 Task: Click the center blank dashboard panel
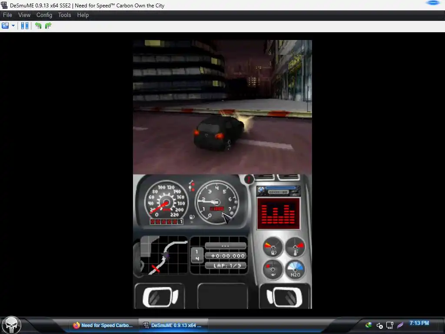pyautogui.click(x=222, y=296)
